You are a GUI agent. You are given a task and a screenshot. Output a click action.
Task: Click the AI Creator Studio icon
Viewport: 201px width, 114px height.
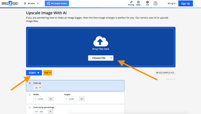pyautogui.click(x=49, y=4)
